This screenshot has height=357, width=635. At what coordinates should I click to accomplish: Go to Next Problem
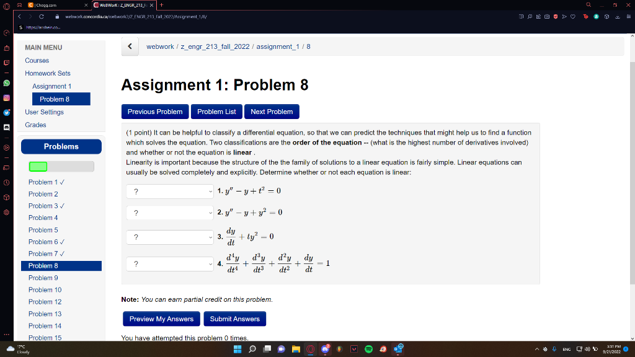point(272,112)
